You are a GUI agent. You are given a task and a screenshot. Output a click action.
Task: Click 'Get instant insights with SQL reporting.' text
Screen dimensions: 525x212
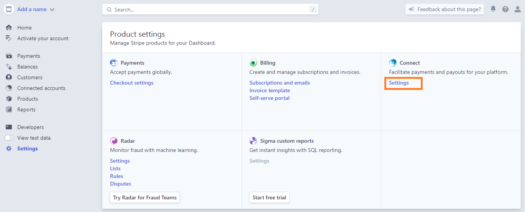coord(296,150)
